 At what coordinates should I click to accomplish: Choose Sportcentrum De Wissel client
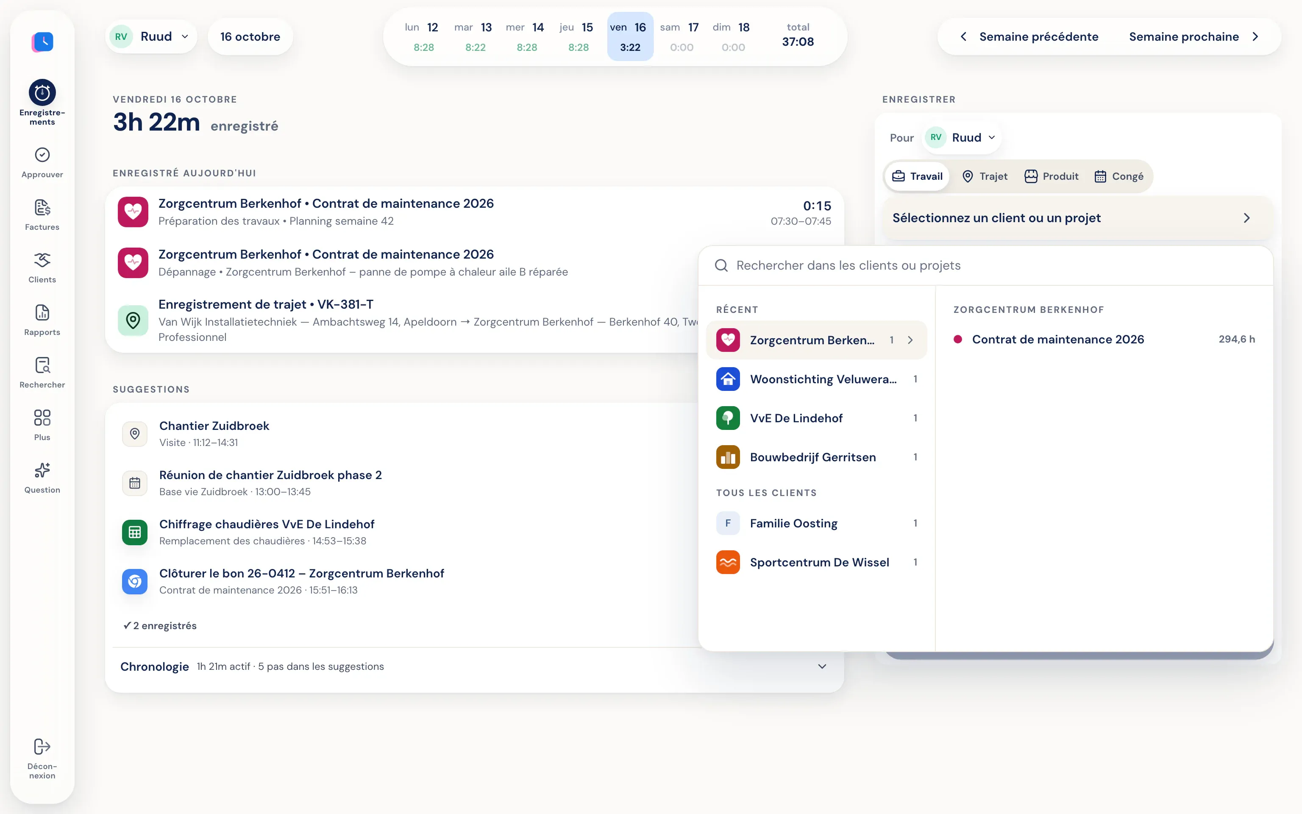tap(816, 562)
